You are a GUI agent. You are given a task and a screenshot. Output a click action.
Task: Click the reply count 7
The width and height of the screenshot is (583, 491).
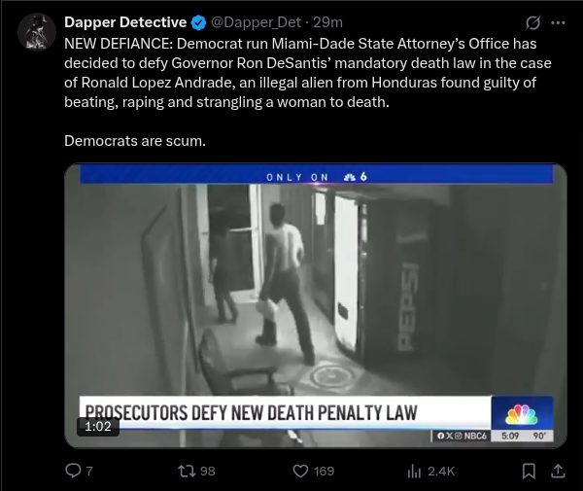click(89, 472)
